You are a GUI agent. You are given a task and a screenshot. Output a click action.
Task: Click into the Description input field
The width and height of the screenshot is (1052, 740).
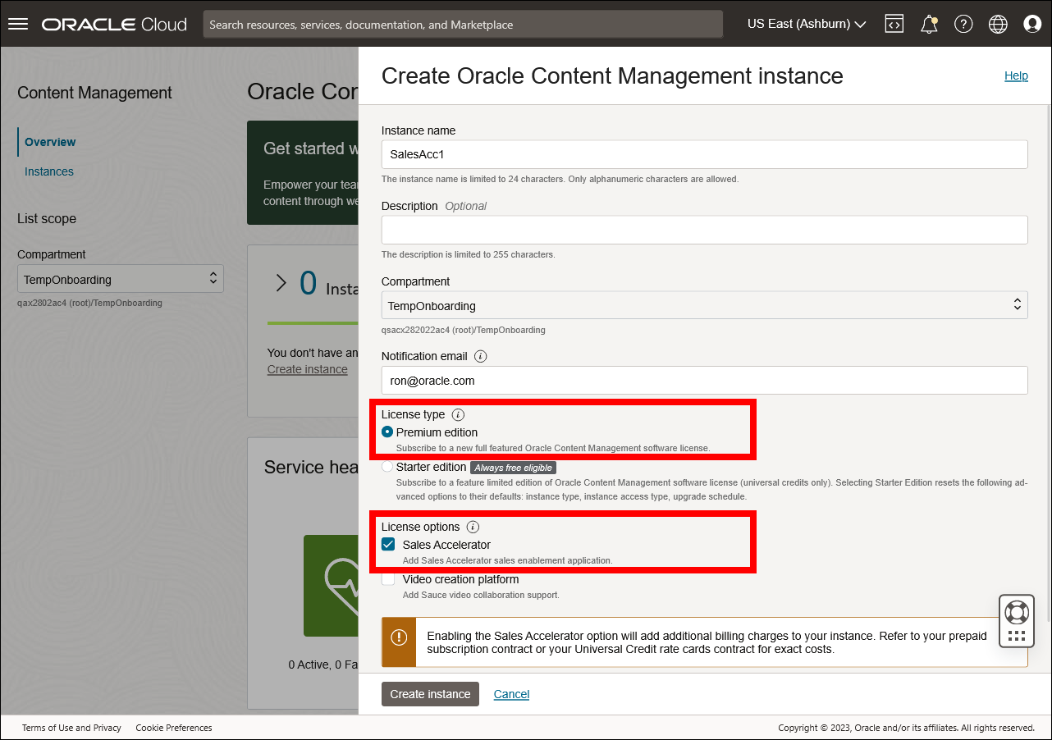[x=703, y=230]
